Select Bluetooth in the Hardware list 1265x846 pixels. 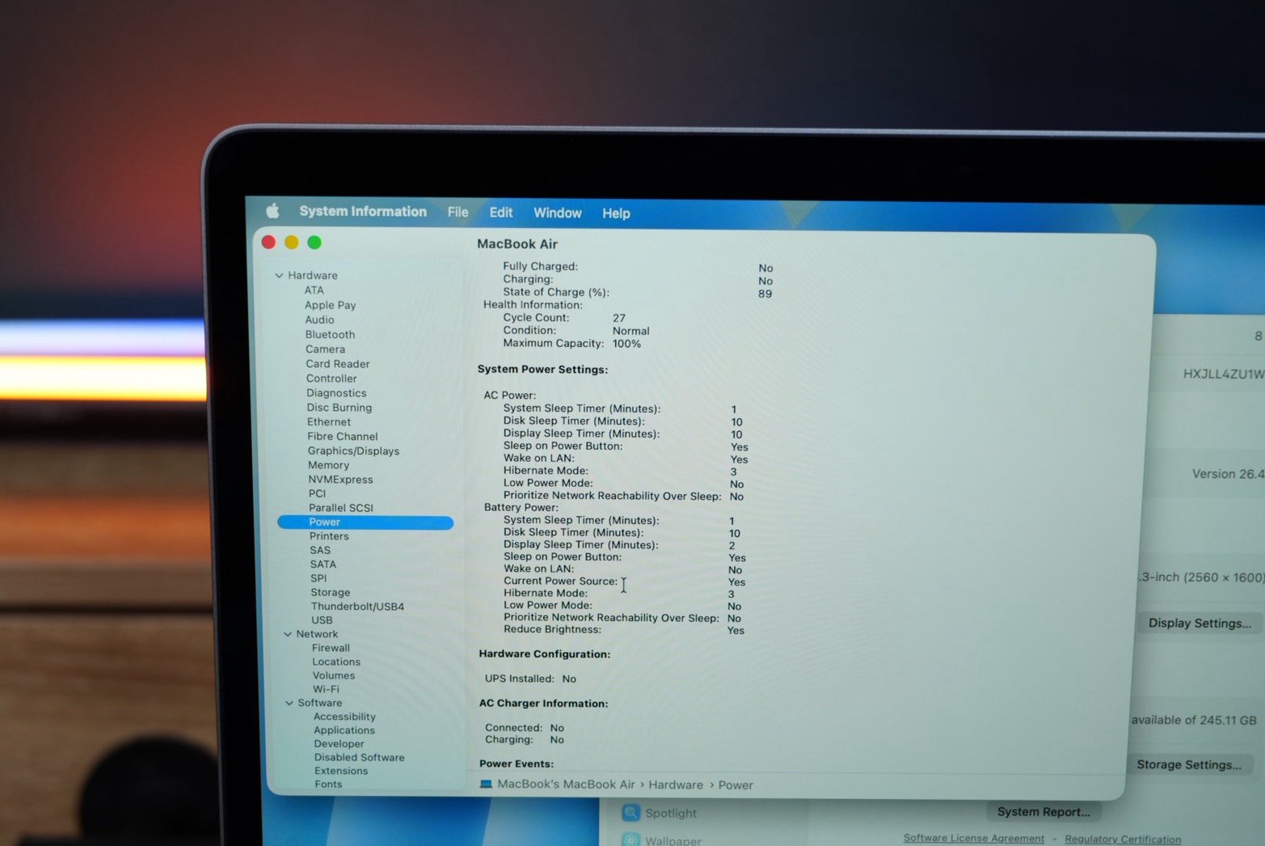[x=330, y=335]
